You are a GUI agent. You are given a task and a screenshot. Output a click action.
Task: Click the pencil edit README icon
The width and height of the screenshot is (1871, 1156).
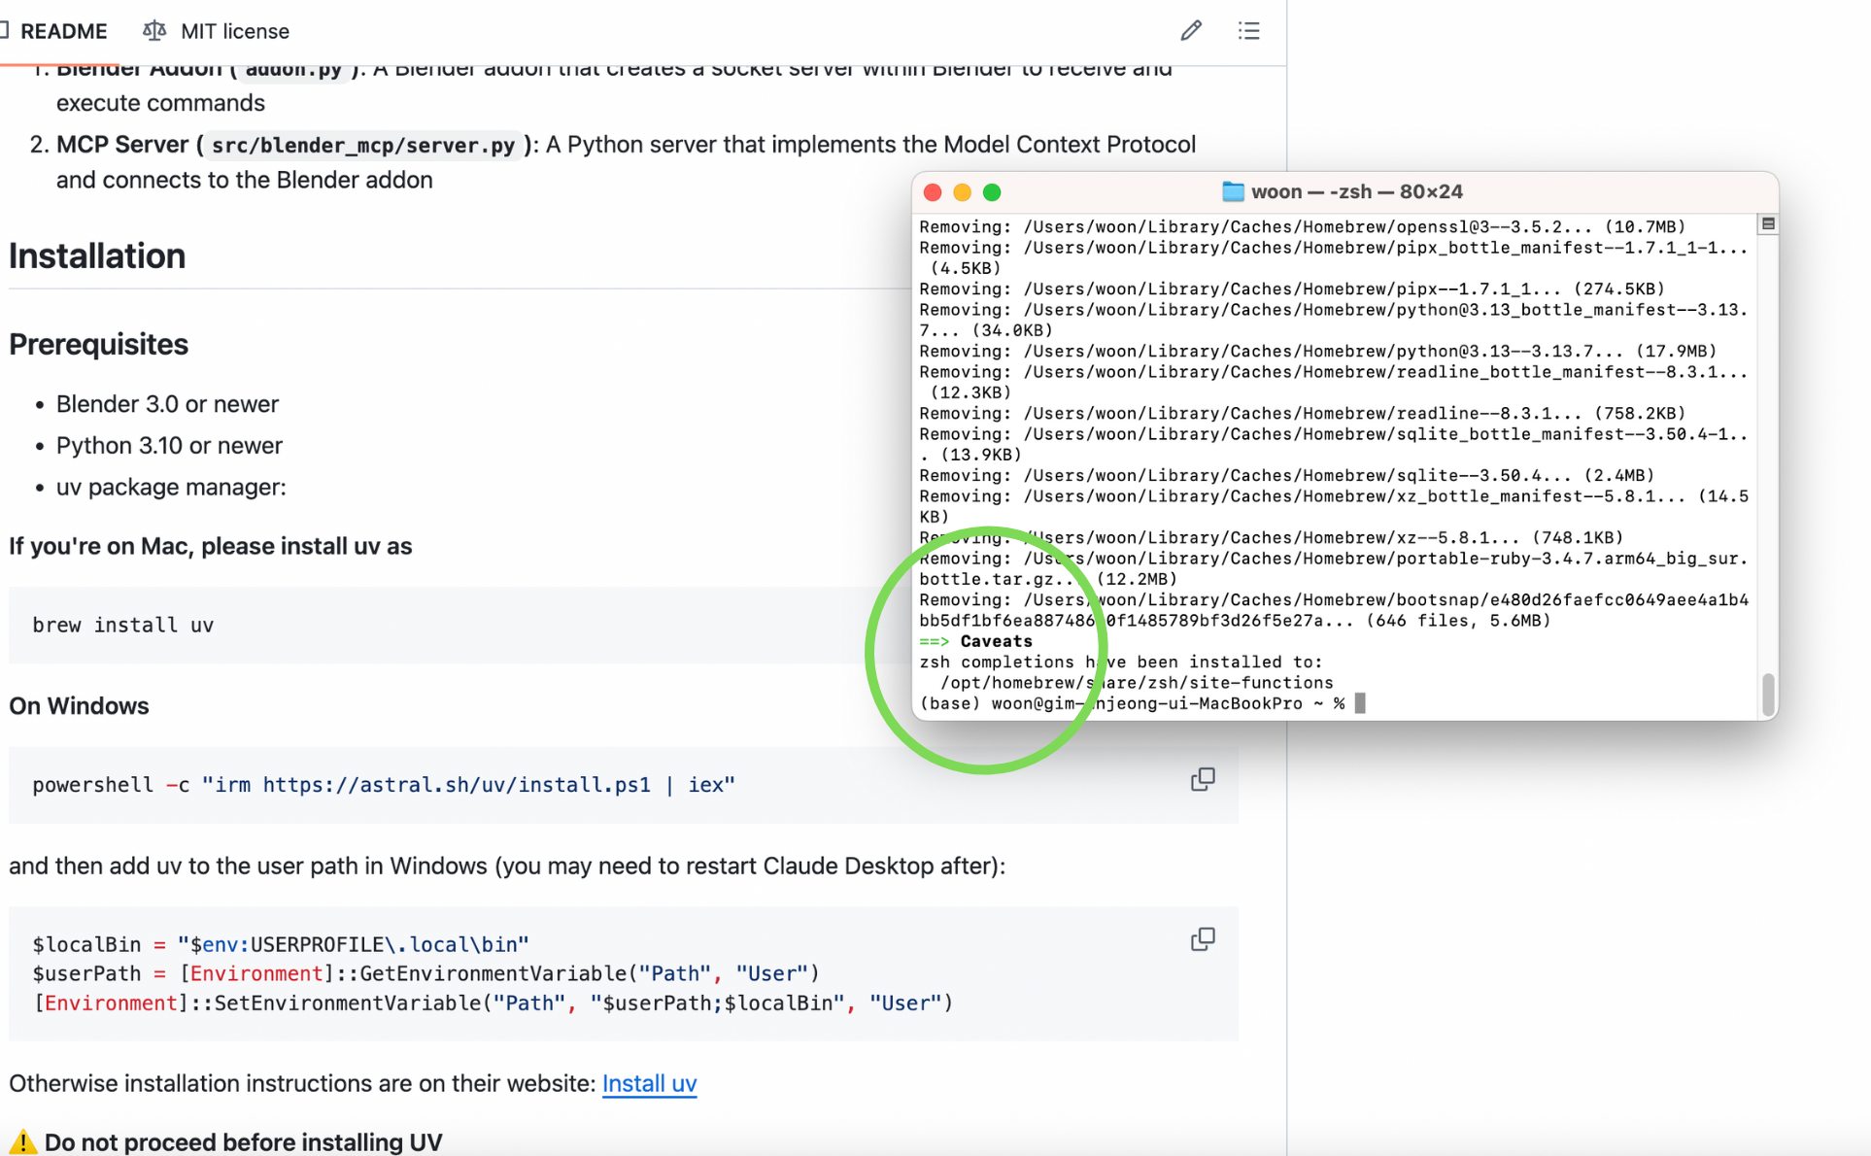pos(1191,31)
